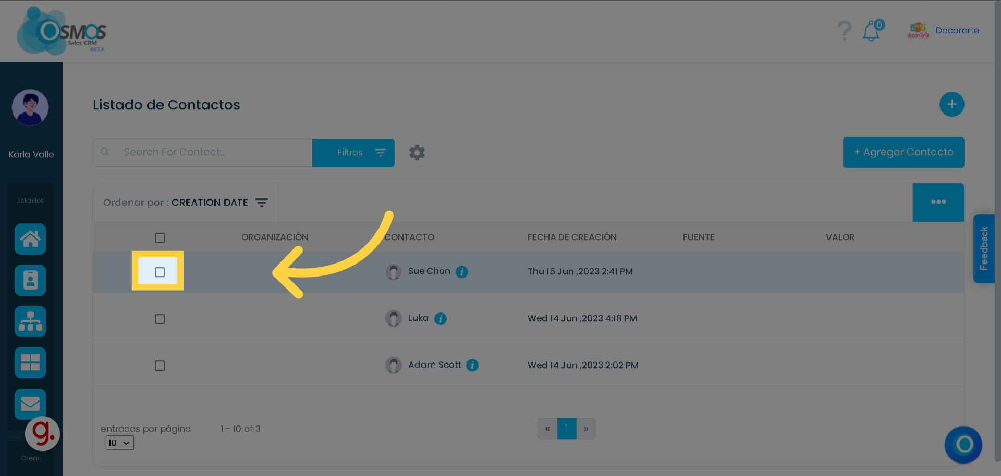Open entries per page dropdown showing 10
The height and width of the screenshot is (476, 1001).
(x=120, y=443)
